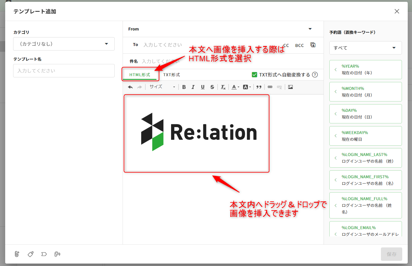
Task: Open the address book icon beside BCC
Action: 313,45
